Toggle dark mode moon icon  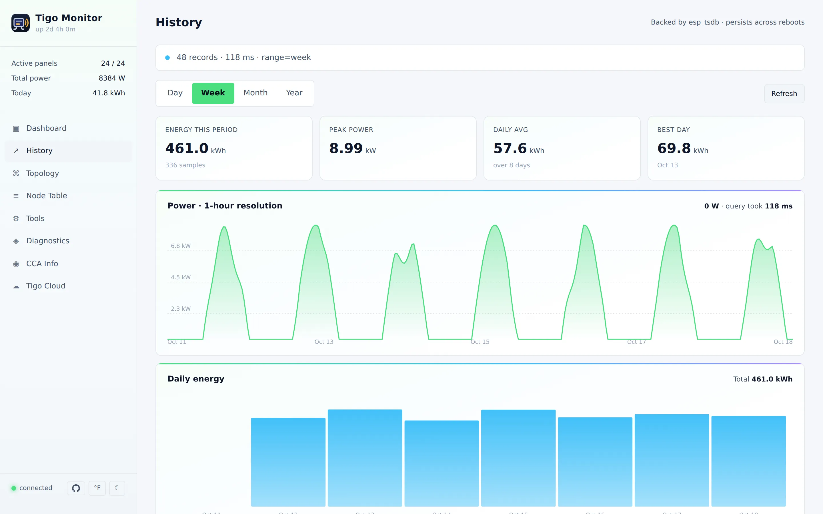pos(117,488)
